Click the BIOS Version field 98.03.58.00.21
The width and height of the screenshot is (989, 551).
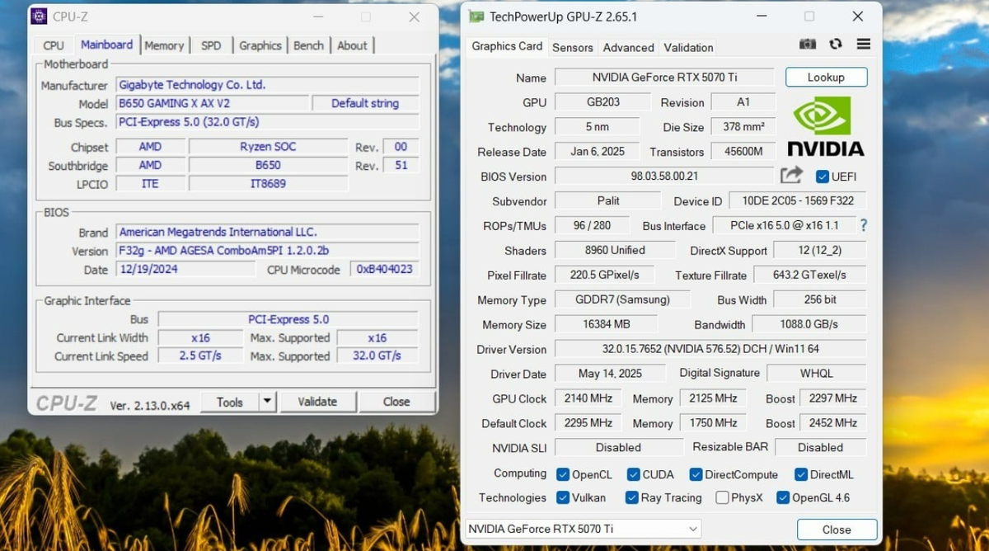click(664, 176)
